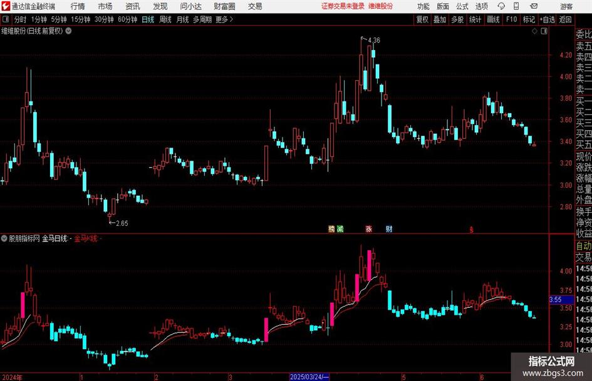Click the 自动 label in right panel
The height and width of the screenshot is (381, 592).
[584, 246]
